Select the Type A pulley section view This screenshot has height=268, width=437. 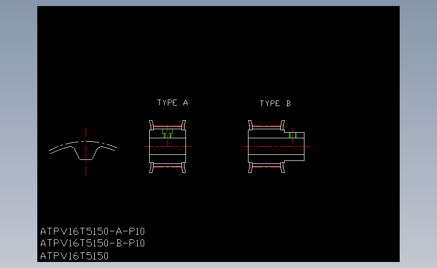point(167,146)
